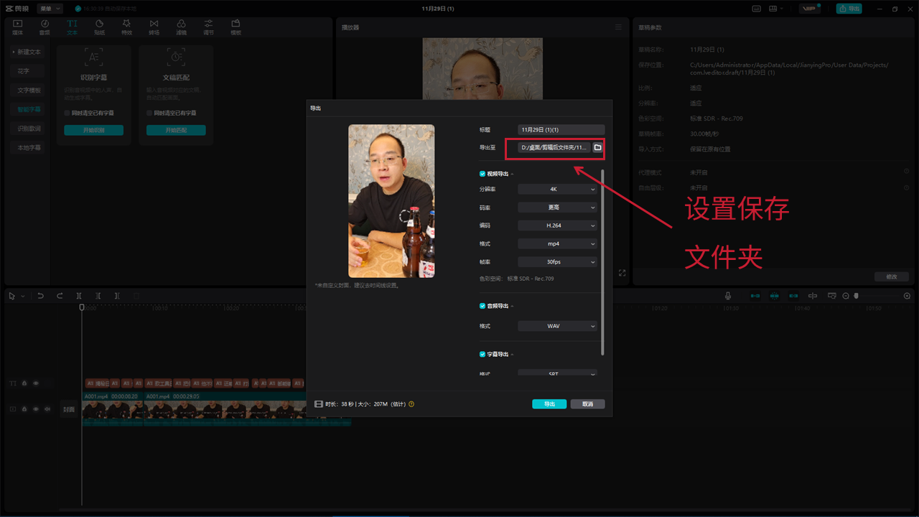Viewport: 919px width, 517px height.
Task: Click the timeline zoom slider handle
Action: (x=856, y=296)
